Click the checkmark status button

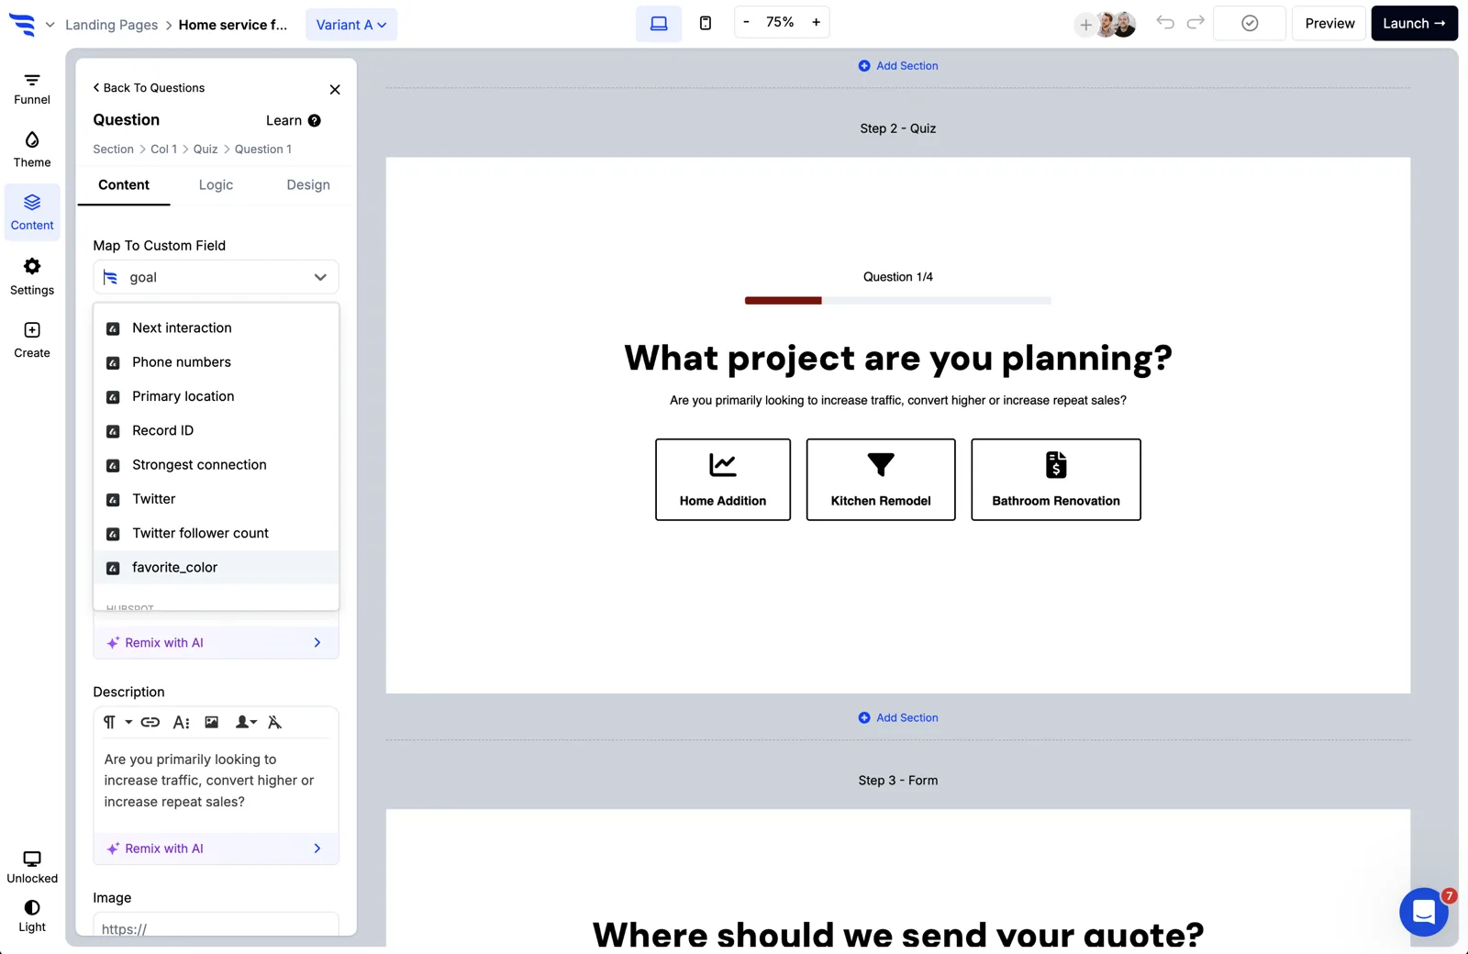coord(1250,24)
